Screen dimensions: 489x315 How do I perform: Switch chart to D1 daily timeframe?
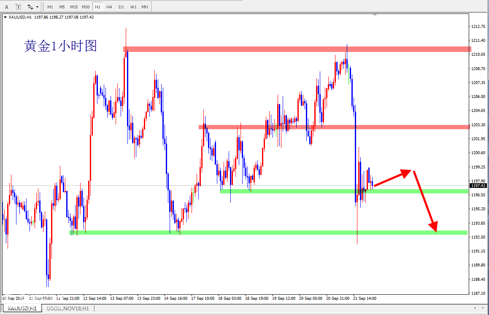click(x=122, y=7)
